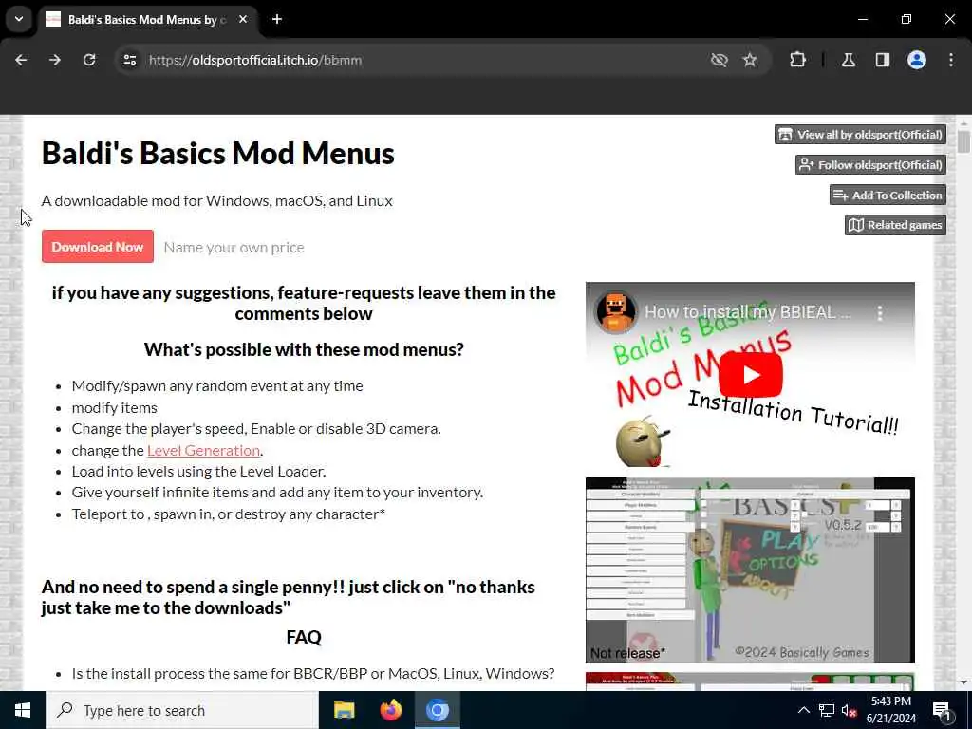Open the mod menu screenshot thumbnail
The width and height of the screenshot is (972, 729).
coord(750,570)
